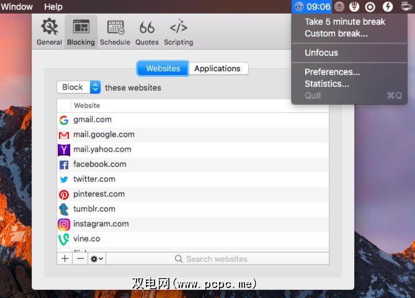Click the tumblr.com favicon
This screenshot has width=415, height=298.
[64, 209]
